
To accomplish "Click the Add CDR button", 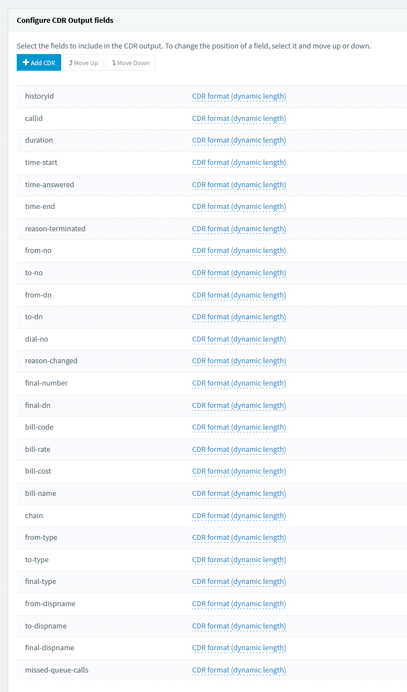I will (39, 63).
